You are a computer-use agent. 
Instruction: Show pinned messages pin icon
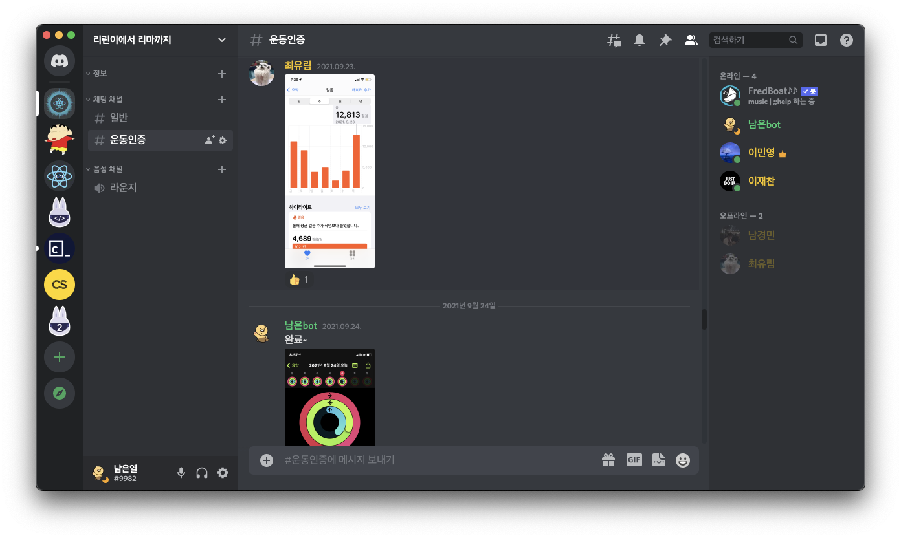coord(665,40)
